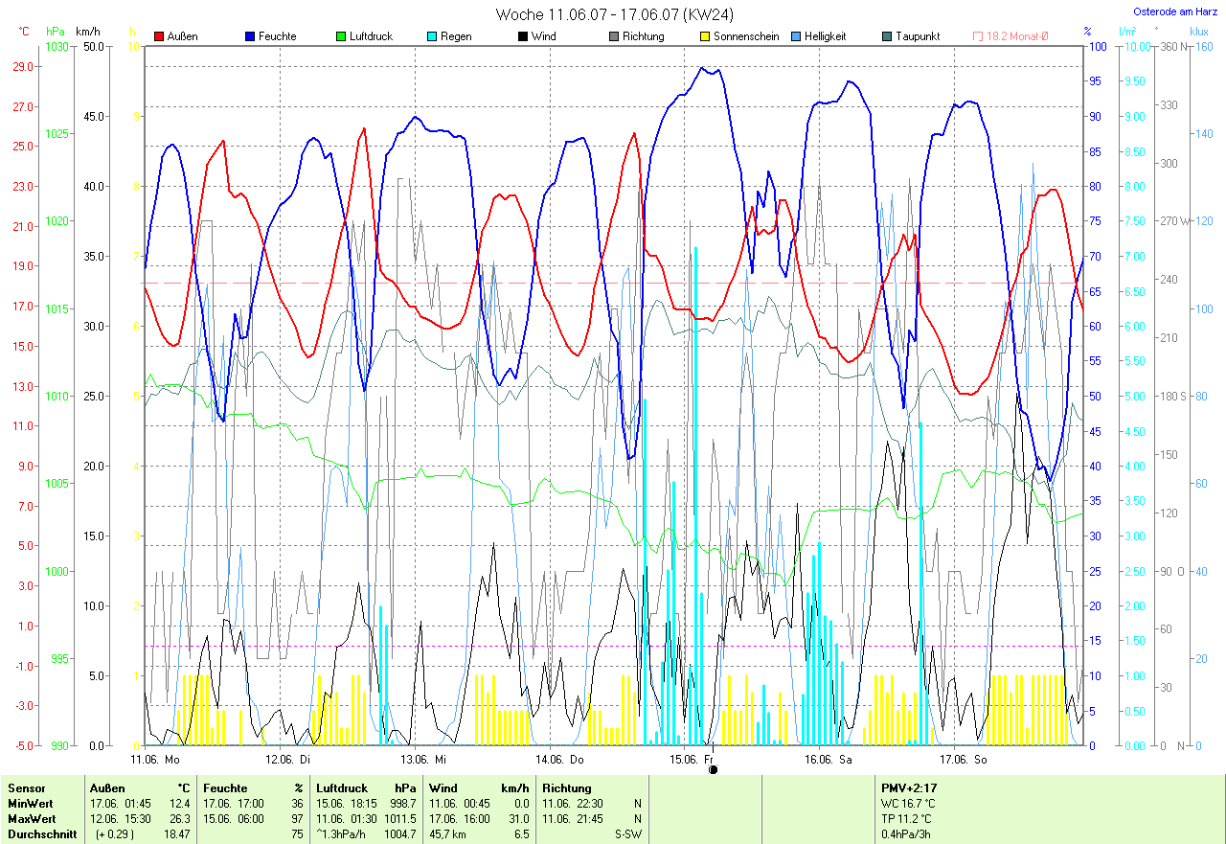Click the red Außen legend swatch

coord(159,36)
